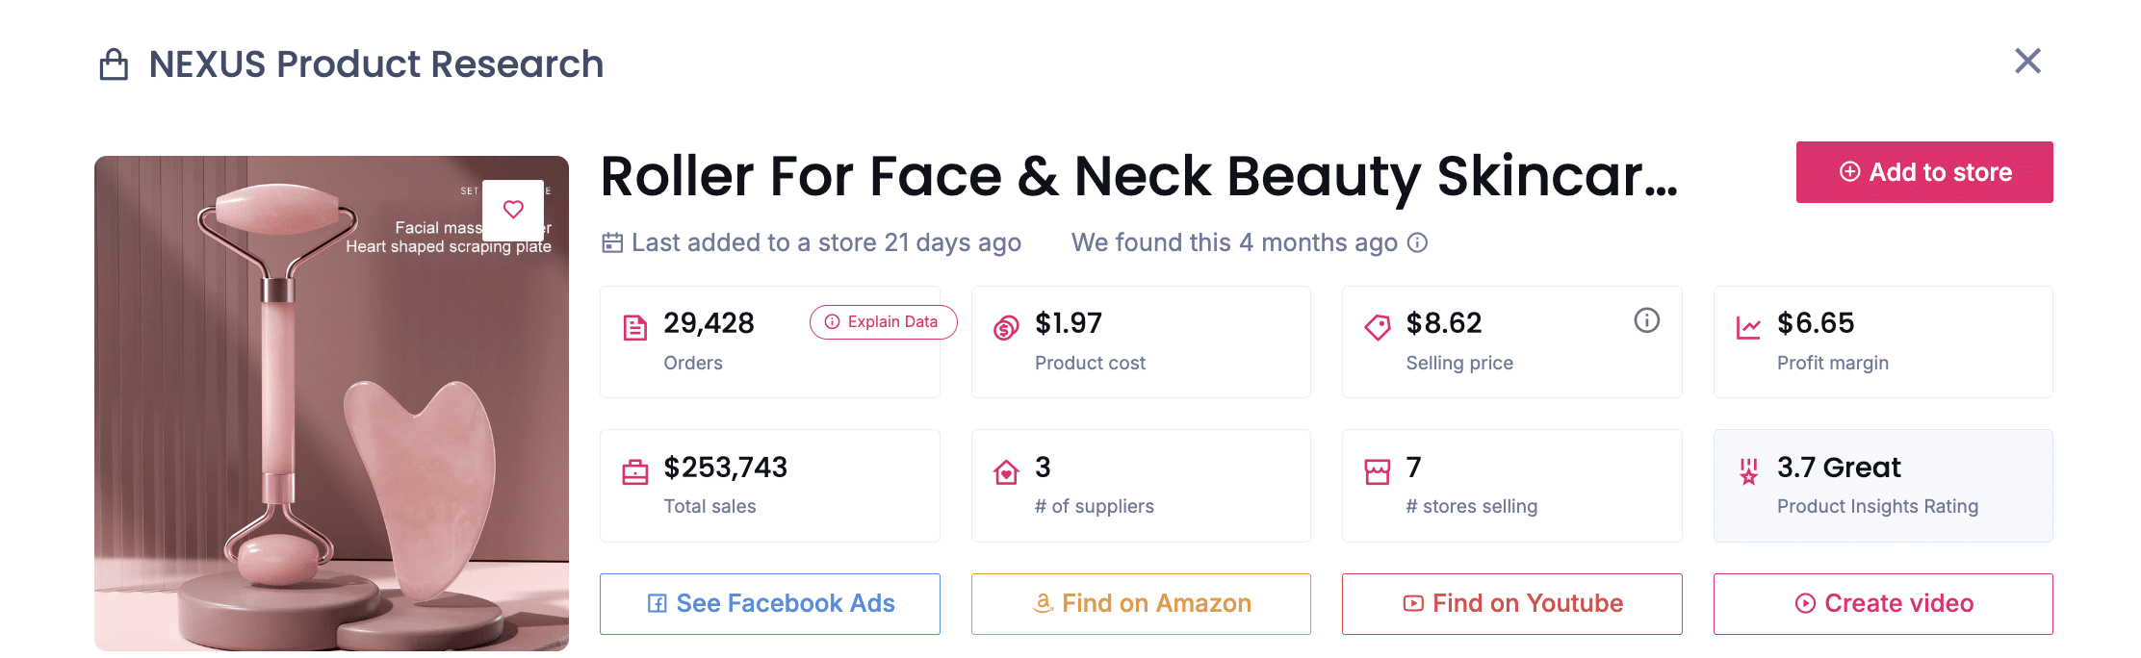Click the line chart icon next to Profit margin
2141x658 pixels.
(1746, 327)
